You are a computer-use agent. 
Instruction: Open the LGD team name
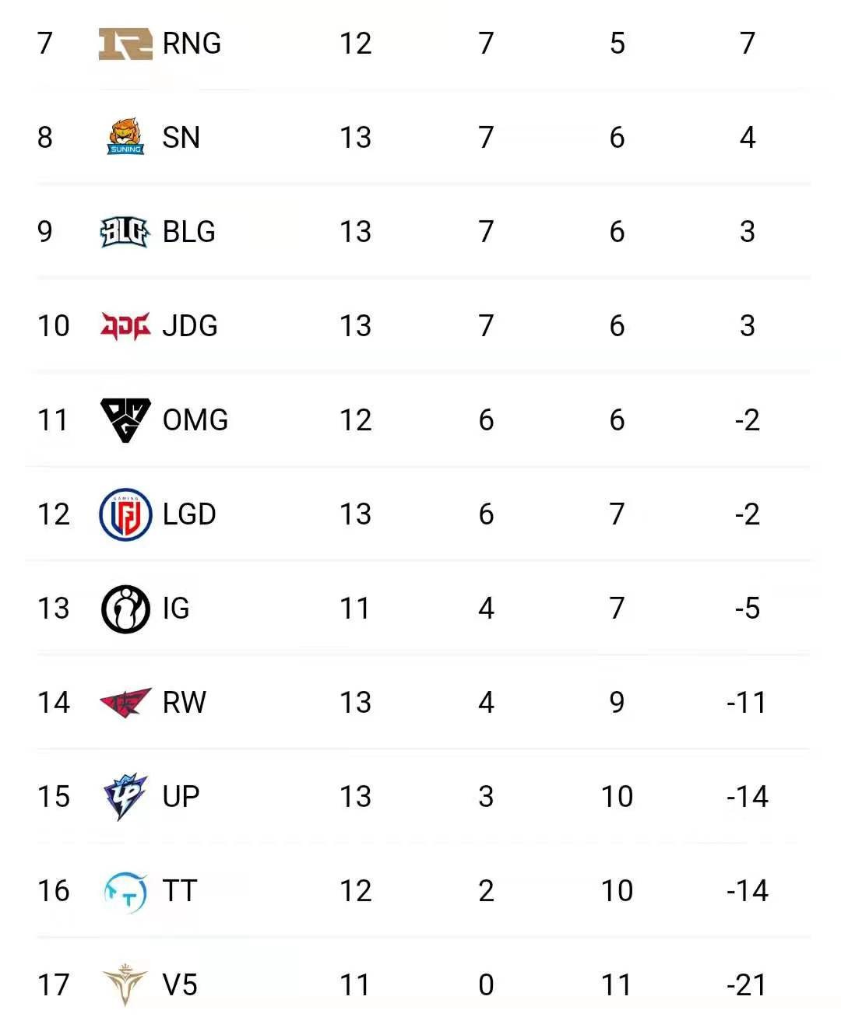point(188,514)
